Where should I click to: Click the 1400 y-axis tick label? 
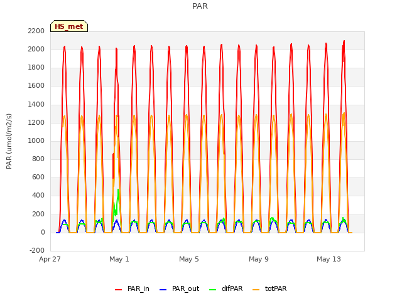[36, 104]
